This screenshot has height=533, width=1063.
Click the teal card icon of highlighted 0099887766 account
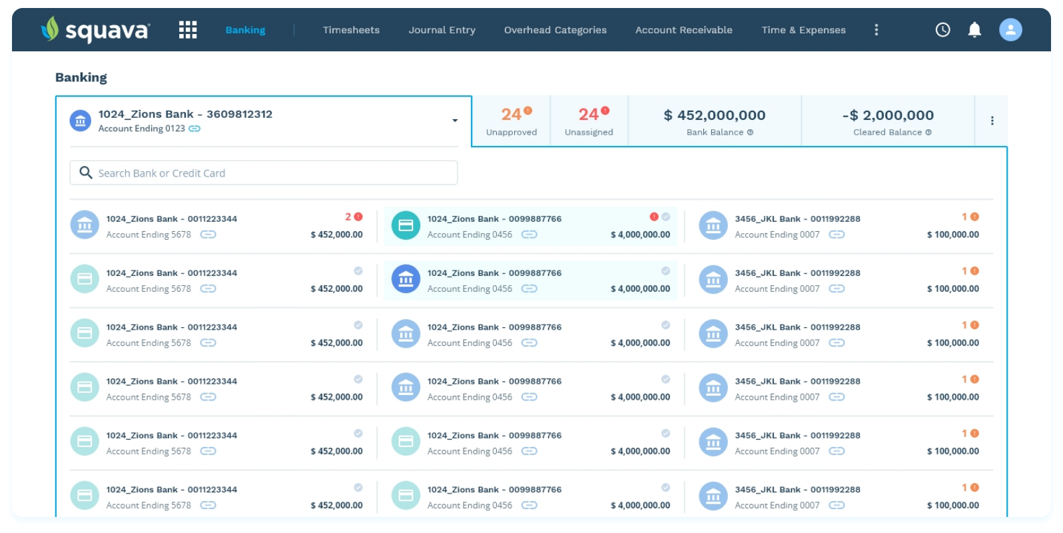[x=406, y=225]
